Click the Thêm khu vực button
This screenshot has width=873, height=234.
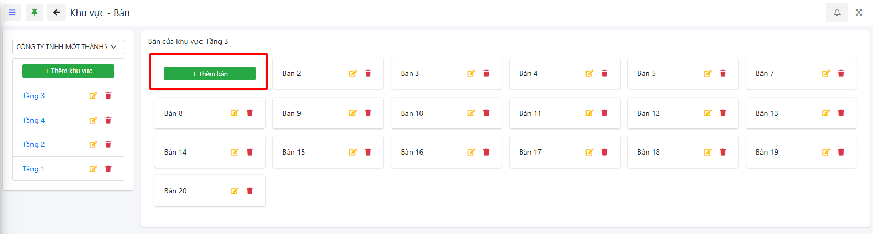[x=68, y=71]
